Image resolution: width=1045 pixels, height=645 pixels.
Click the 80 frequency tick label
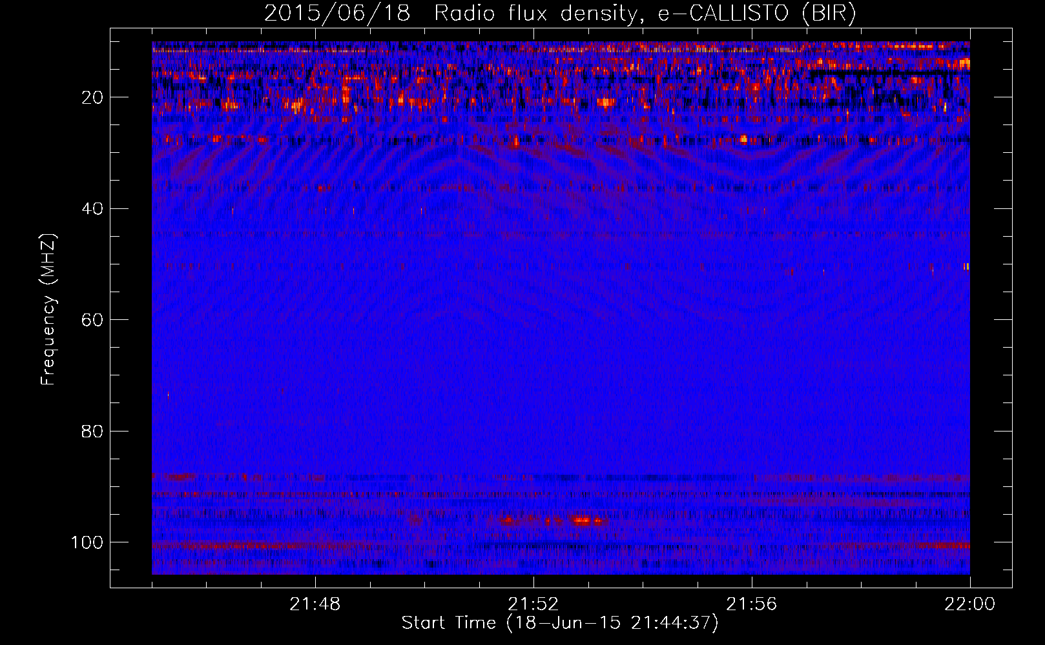[x=92, y=431]
